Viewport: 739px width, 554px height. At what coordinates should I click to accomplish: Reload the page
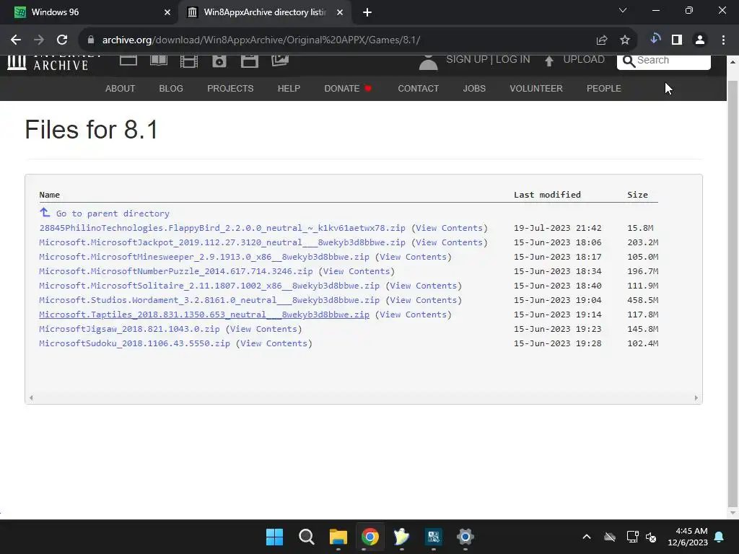click(62, 40)
